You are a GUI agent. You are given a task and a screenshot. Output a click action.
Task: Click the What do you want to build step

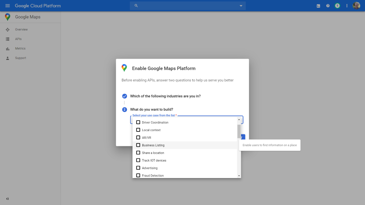pos(151,109)
